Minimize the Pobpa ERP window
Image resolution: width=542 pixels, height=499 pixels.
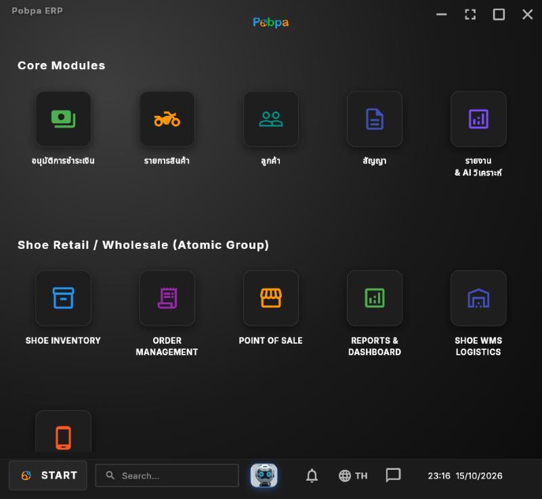click(442, 14)
